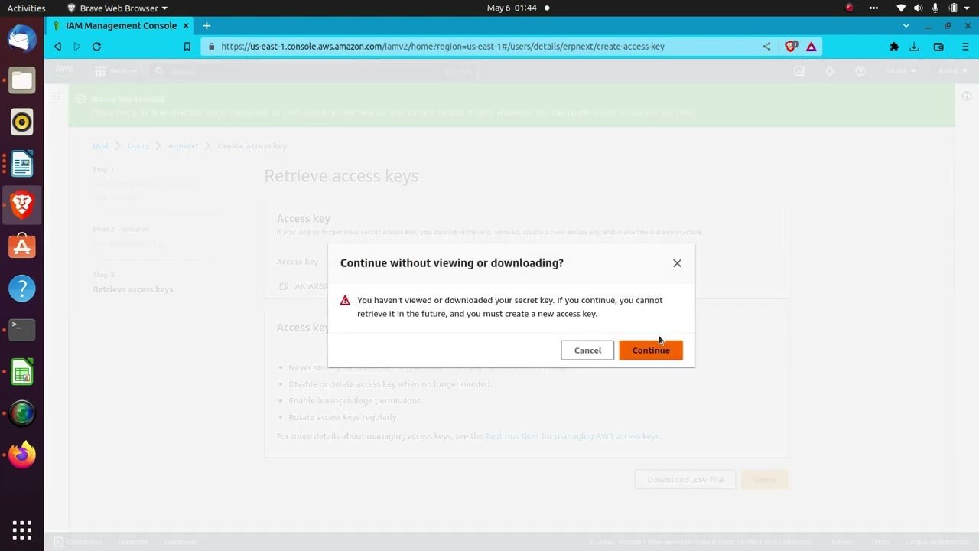Image resolution: width=979 pixels, height=551 pixels.
Task: Open a new browser tab
Action: tap(207, 25)
